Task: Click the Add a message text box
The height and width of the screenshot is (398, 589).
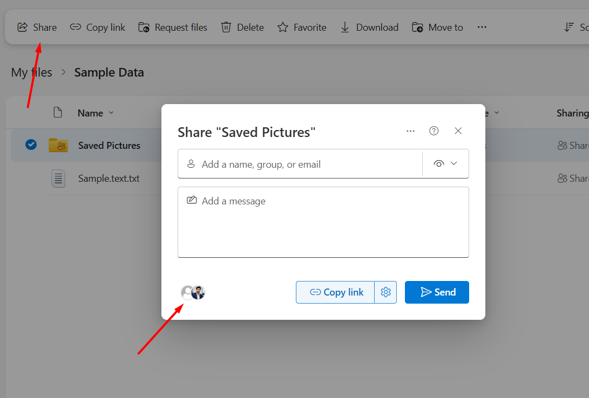Action: 323,222
